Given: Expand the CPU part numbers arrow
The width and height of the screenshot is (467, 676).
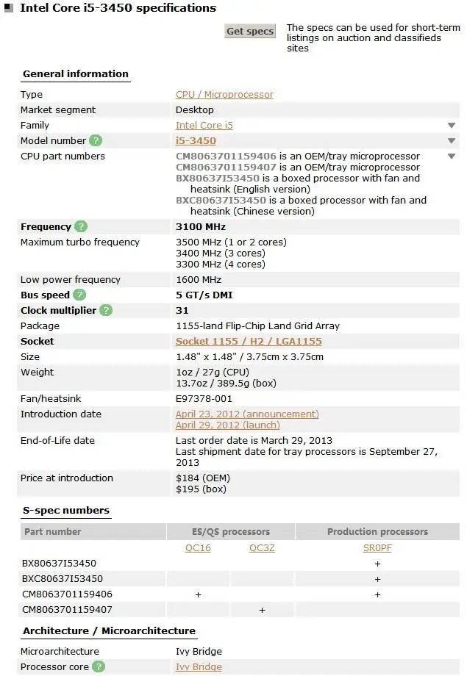Looking at the screenshot, I should coord(452,157).
